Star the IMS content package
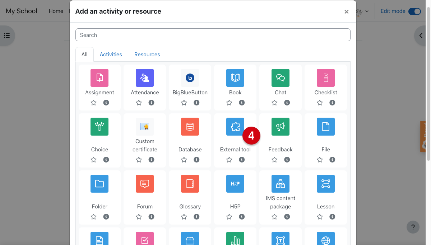431x245 pixels. coord(274,217)
